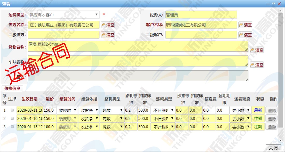Click the 结算时间 column header
The image size is (285, 152).
[x=67, y=99]
